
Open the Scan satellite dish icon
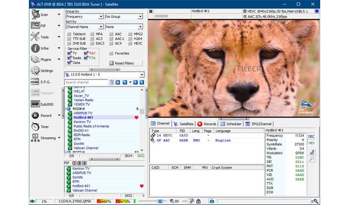click(36, 14)
